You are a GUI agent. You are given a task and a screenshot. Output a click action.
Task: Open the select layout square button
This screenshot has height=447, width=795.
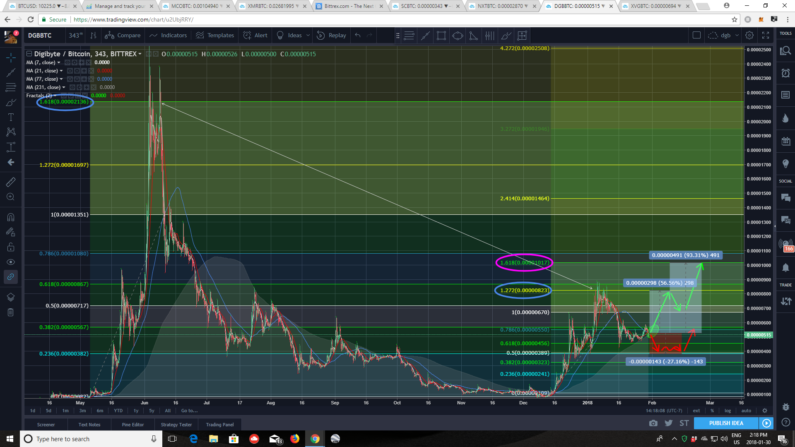click(x=696, y=36)
